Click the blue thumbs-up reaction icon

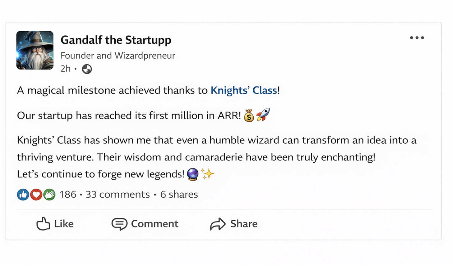pos(23,194)
